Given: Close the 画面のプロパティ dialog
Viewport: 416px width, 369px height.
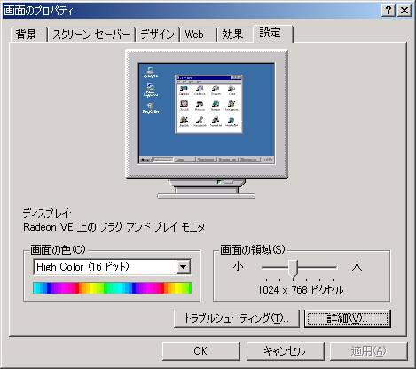Looking at the screenshot, I should (404, 11).
